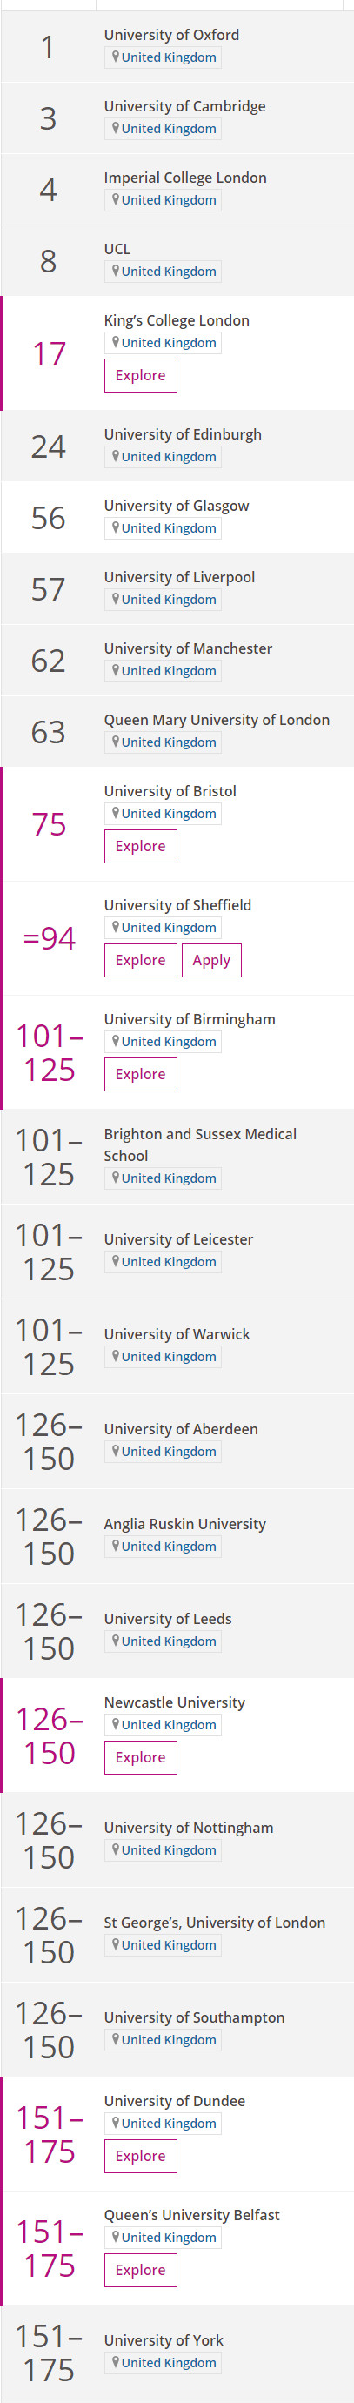Click the pin icon under Queen Mary University of London
Image resolution: width=354 pixels, height=2403 pixels.
[116, 742]
